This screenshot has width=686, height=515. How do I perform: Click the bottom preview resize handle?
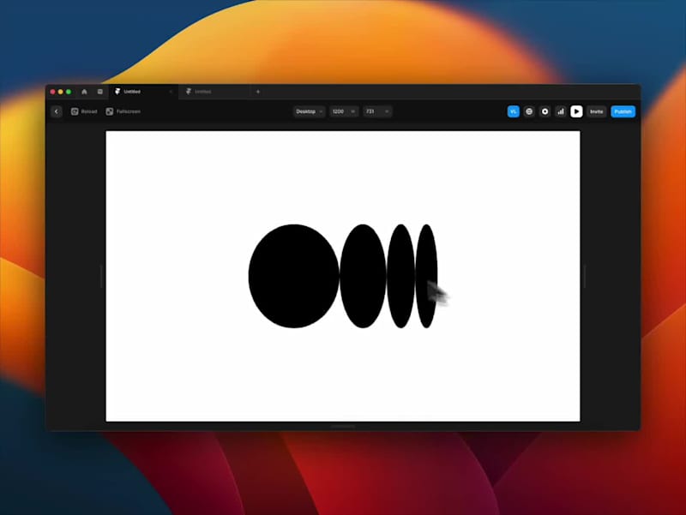[343, 426]
